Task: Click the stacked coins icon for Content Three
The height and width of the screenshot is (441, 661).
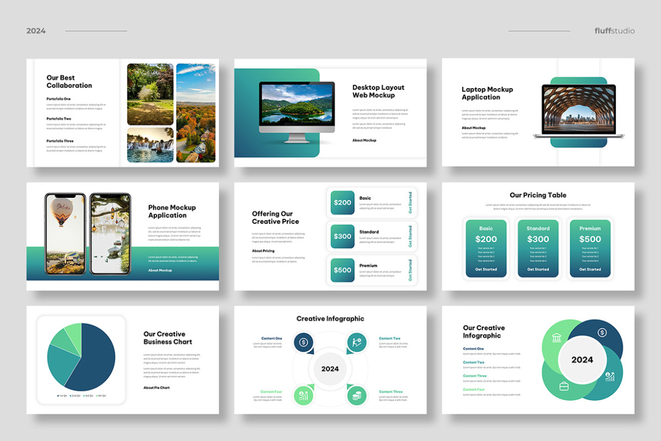Action: 357,396
